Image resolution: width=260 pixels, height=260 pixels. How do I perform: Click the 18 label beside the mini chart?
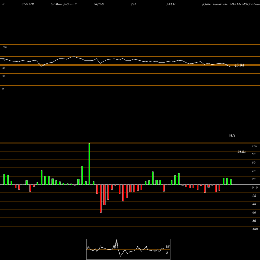click(x=167, y=246)
